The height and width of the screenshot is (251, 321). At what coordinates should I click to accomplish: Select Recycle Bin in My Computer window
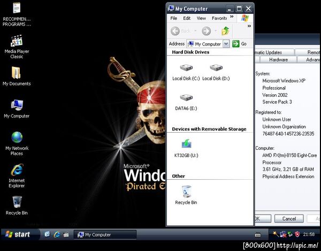coord(186,195)
